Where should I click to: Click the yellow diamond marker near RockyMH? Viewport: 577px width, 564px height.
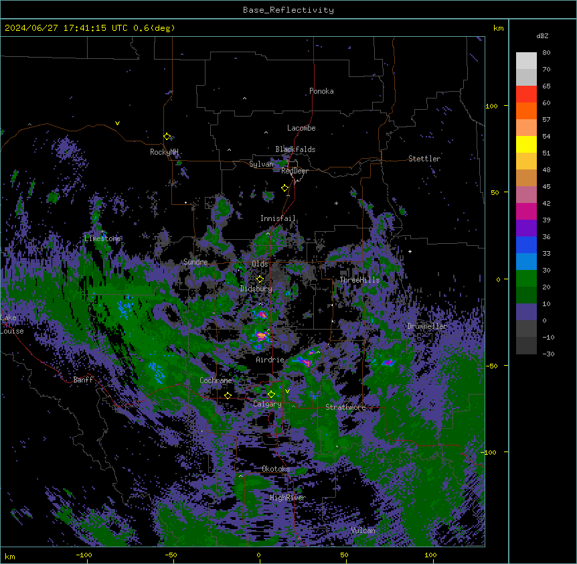click(167, 137)
